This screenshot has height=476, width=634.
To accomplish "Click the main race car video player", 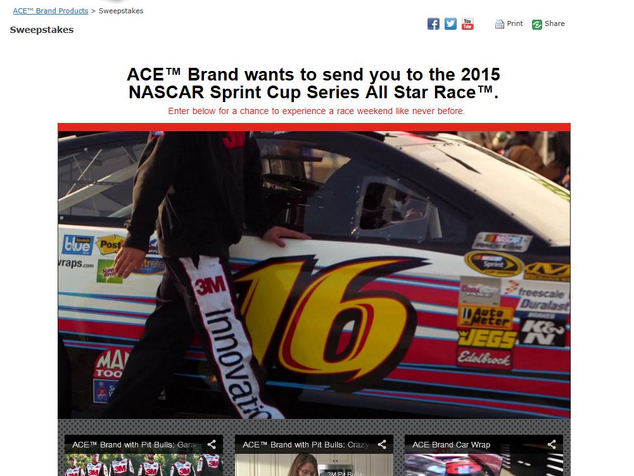I will click(314, 275).
